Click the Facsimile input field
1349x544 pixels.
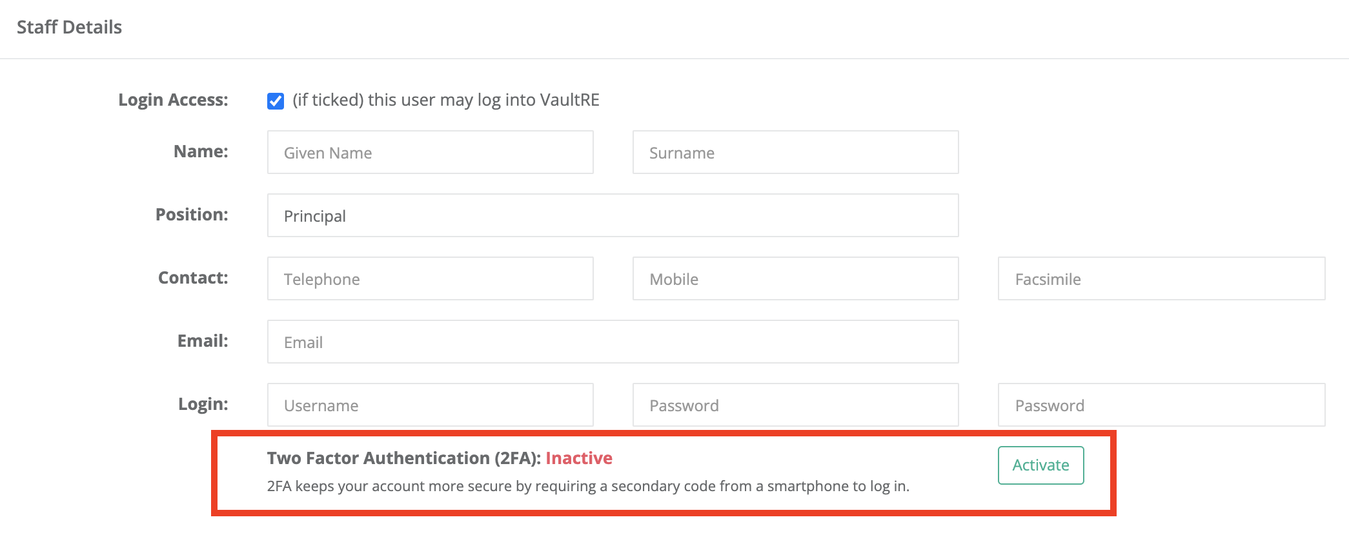point(1161,278)
